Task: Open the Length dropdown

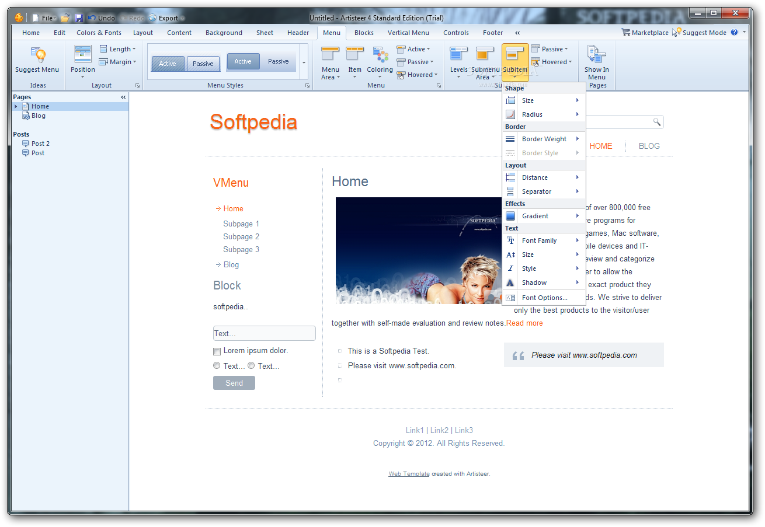Action: [117, 49]
